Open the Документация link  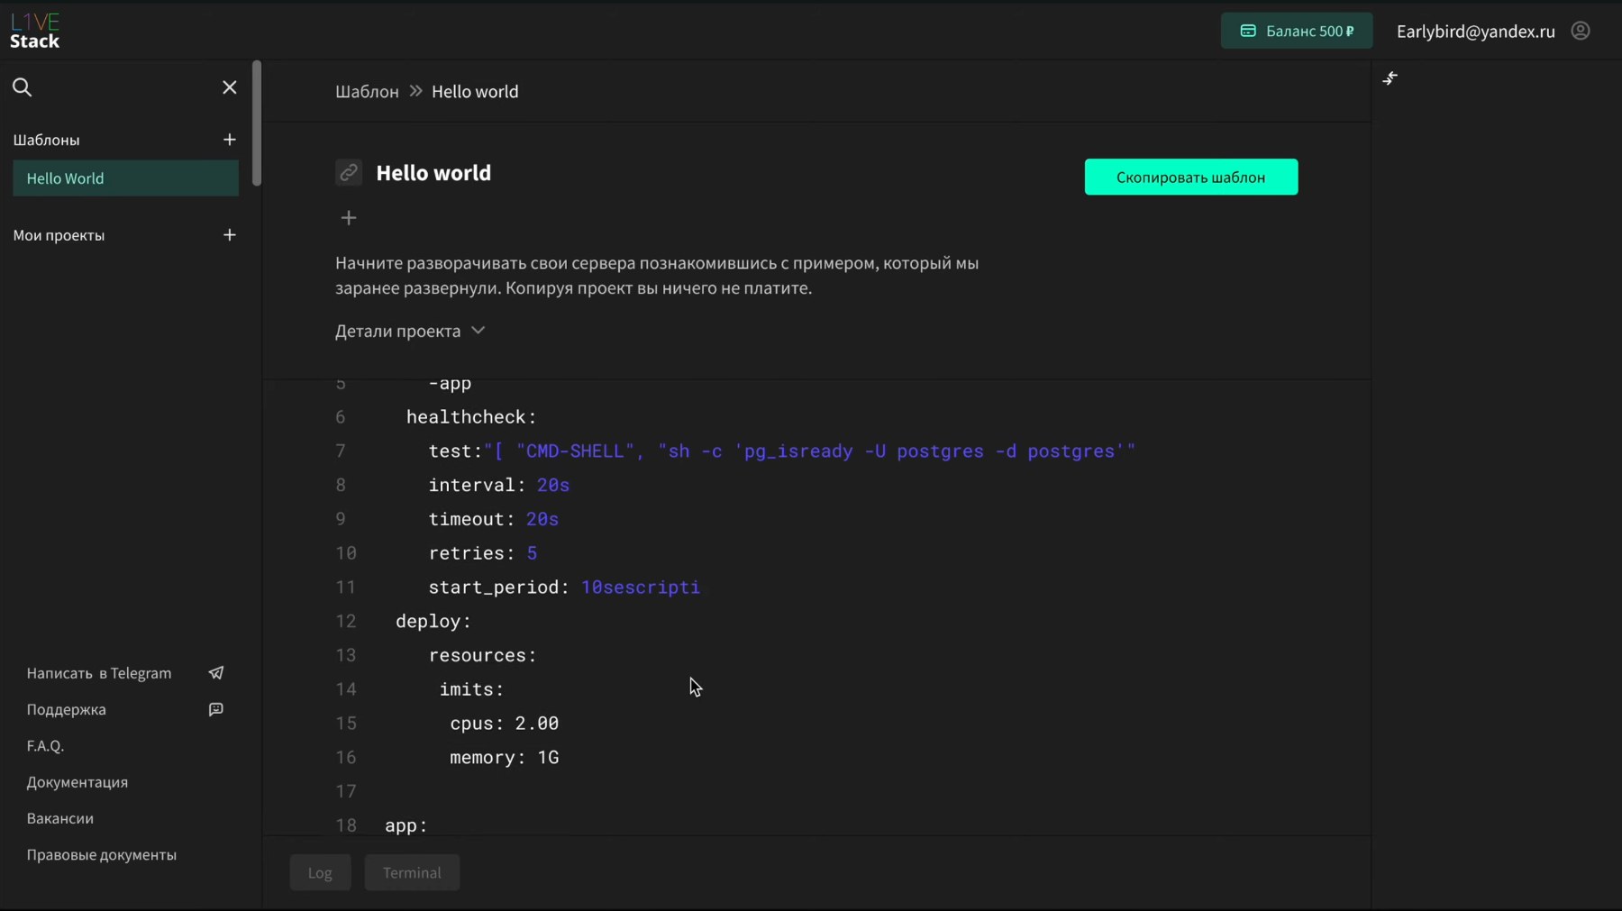coord(77,782)
